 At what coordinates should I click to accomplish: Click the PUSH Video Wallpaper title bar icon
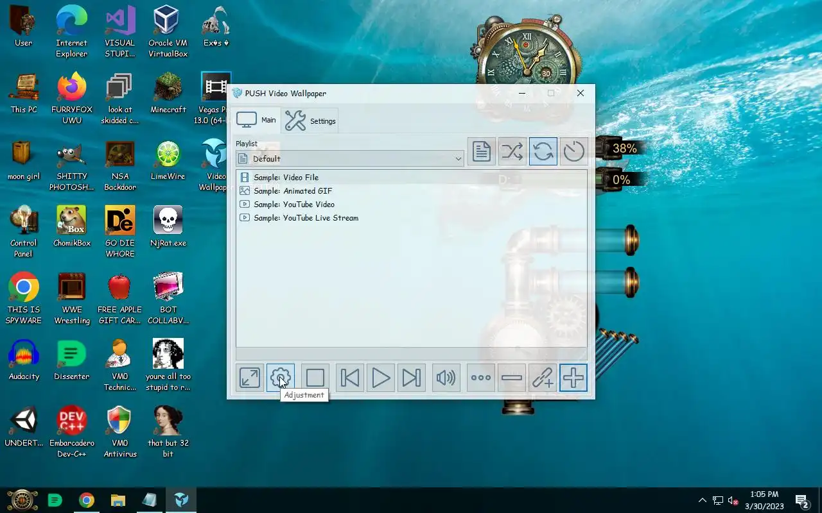(237, 93)
